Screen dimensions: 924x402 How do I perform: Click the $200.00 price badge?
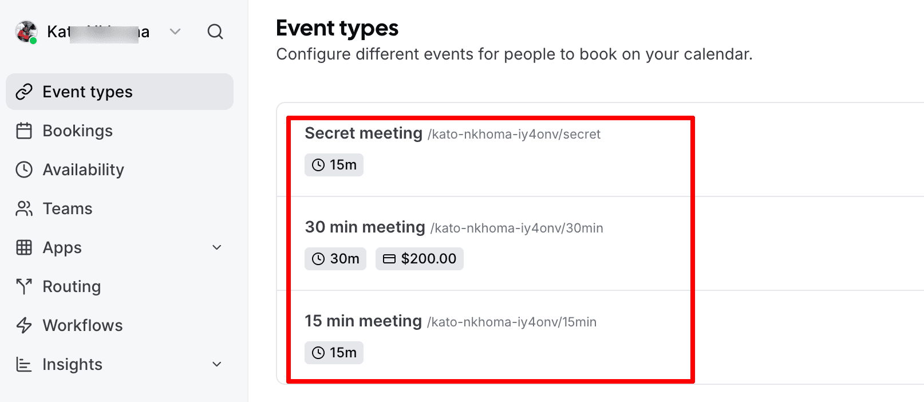[419, 258]
